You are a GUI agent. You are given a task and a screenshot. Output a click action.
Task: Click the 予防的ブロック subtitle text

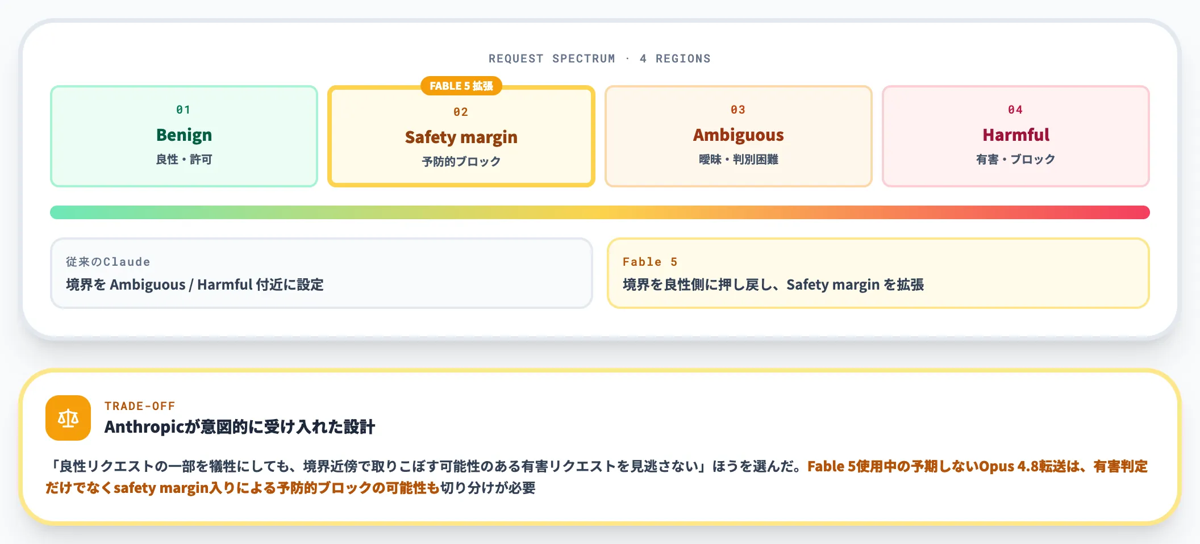click(461, 162)
